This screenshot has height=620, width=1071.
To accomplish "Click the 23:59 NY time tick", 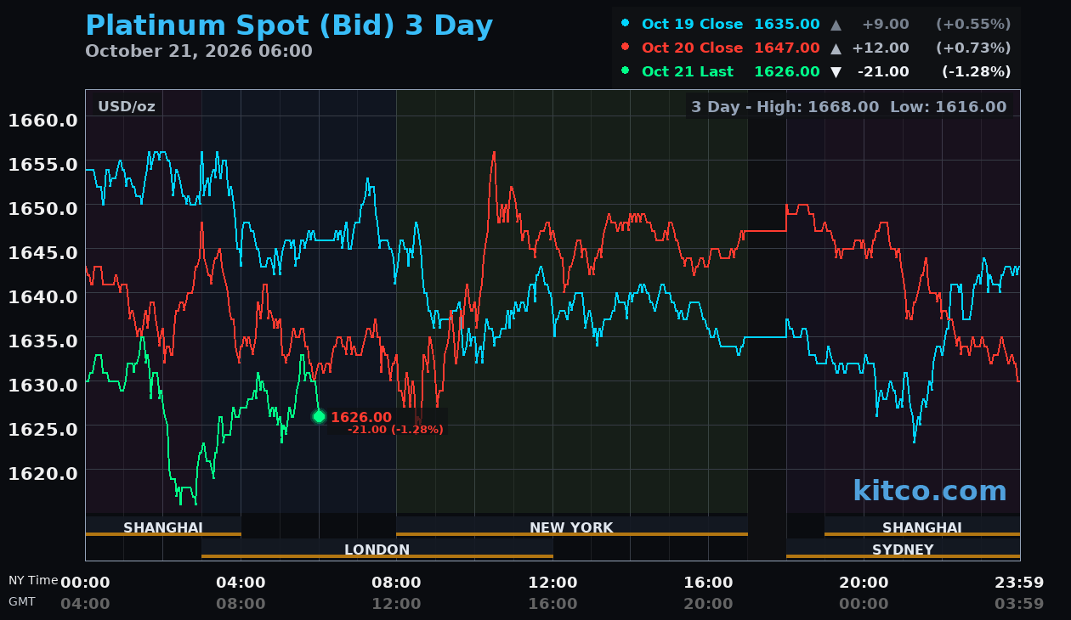I will pos(1019,583).
